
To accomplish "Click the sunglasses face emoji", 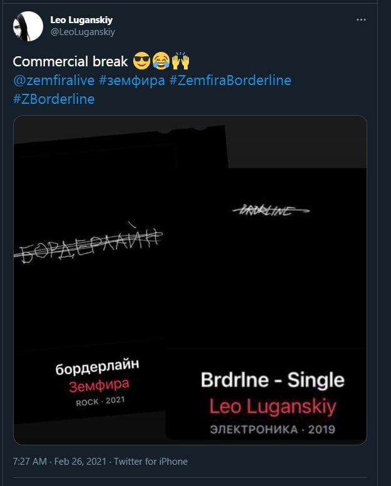I will tap(141, 61).
